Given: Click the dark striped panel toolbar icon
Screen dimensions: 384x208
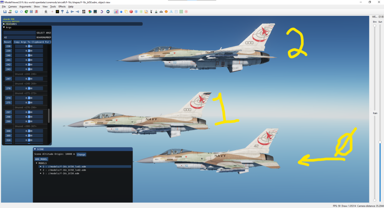Looking at the screenshot, I should pos(95,12).
